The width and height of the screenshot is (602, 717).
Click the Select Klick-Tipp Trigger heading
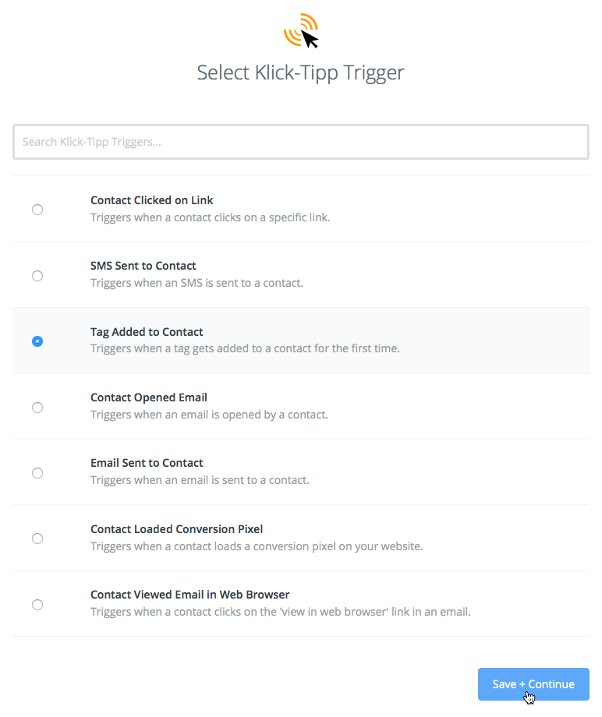(x=300, y=72)
